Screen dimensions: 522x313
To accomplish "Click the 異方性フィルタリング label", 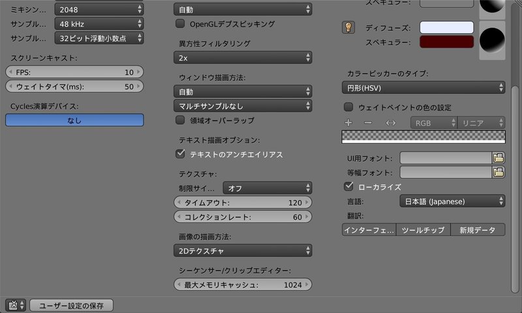I will (215, 43).
